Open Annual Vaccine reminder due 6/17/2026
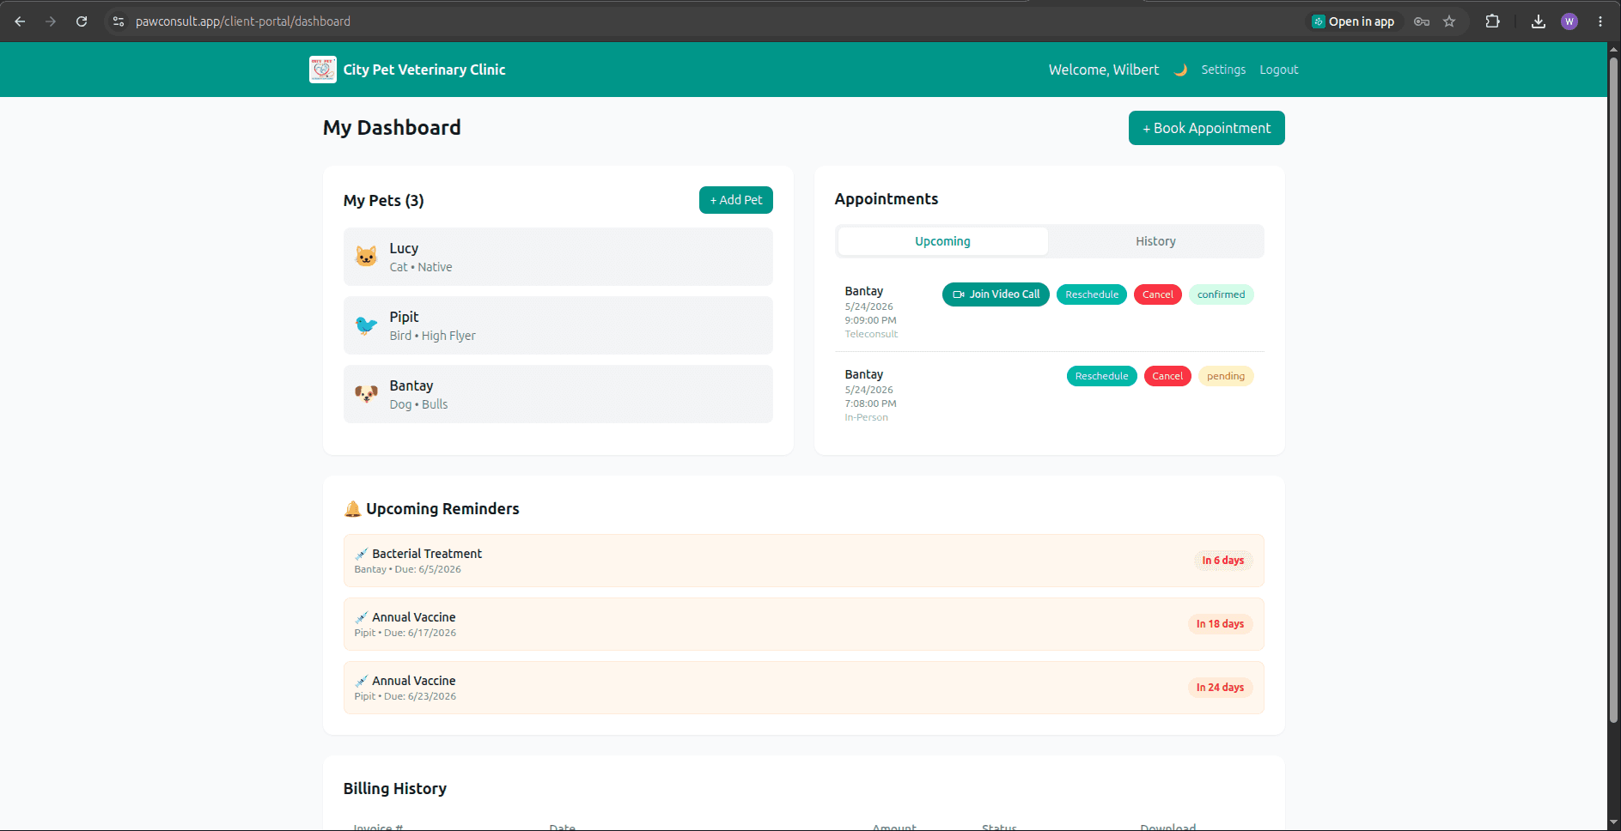 point(804,624)
